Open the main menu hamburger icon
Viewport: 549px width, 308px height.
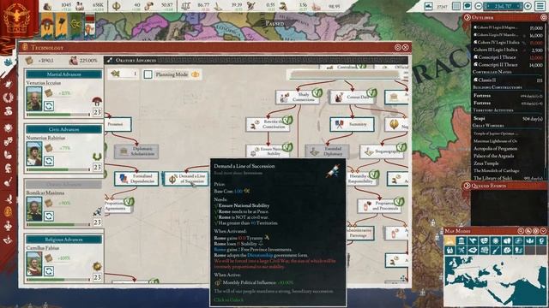tap(540, 6)
